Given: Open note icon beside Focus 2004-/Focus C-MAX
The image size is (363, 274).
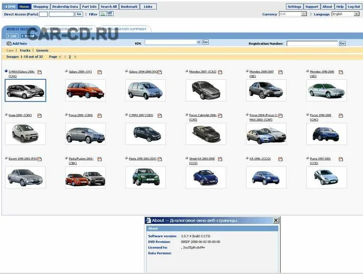Looking at the screenshot, I should coord(280,115).
